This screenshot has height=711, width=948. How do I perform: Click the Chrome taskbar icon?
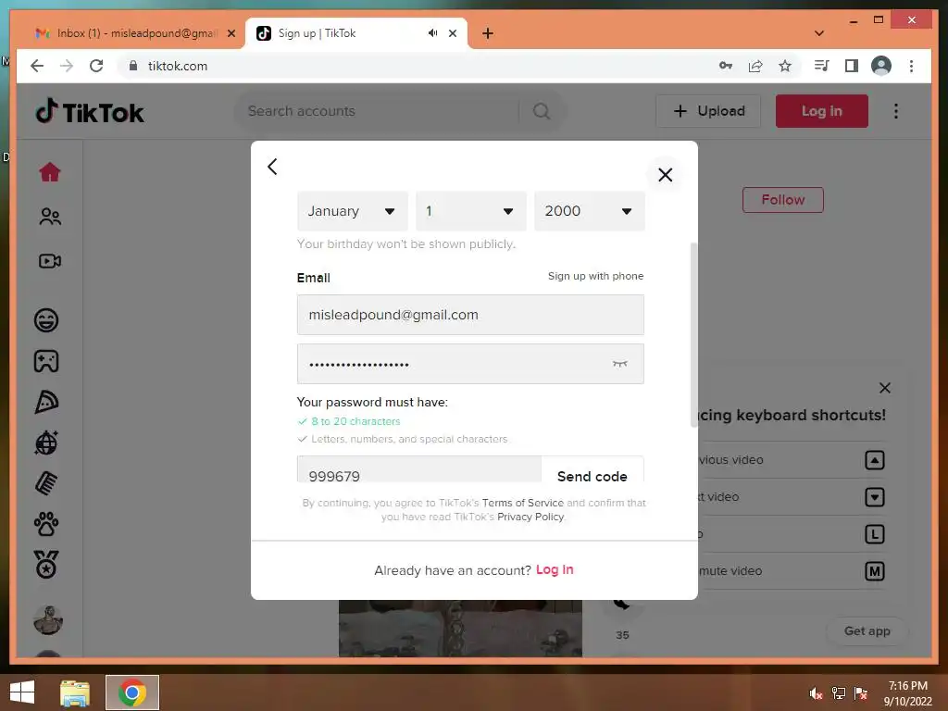(132, 692)
